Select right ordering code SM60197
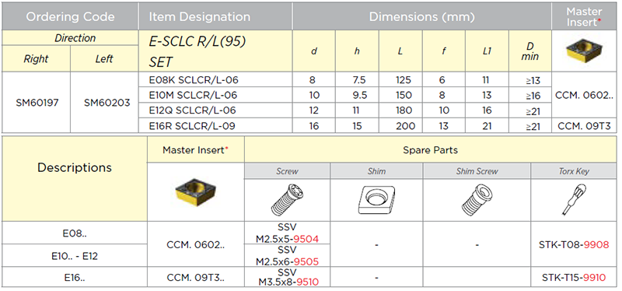622x291 pixels. [x=37, y=103]
